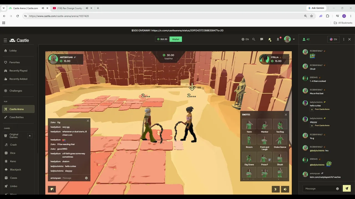Screen dimensions: 355x199
Task: Open emoji picker in in-game chat
Action: click(x=86, y=178)
